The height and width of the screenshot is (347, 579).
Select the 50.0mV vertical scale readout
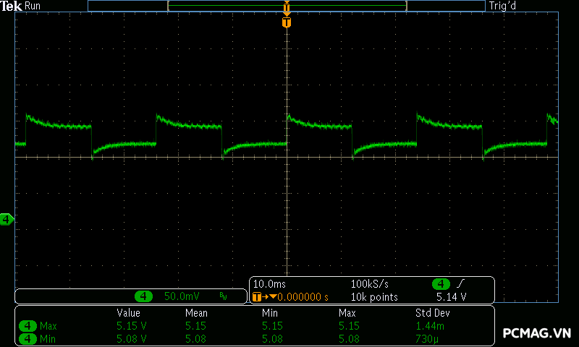(x=180, y=296)
